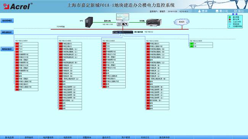Click the green T3A device status indicator
This screenshot has width=248, height=139.
(192, 44)
